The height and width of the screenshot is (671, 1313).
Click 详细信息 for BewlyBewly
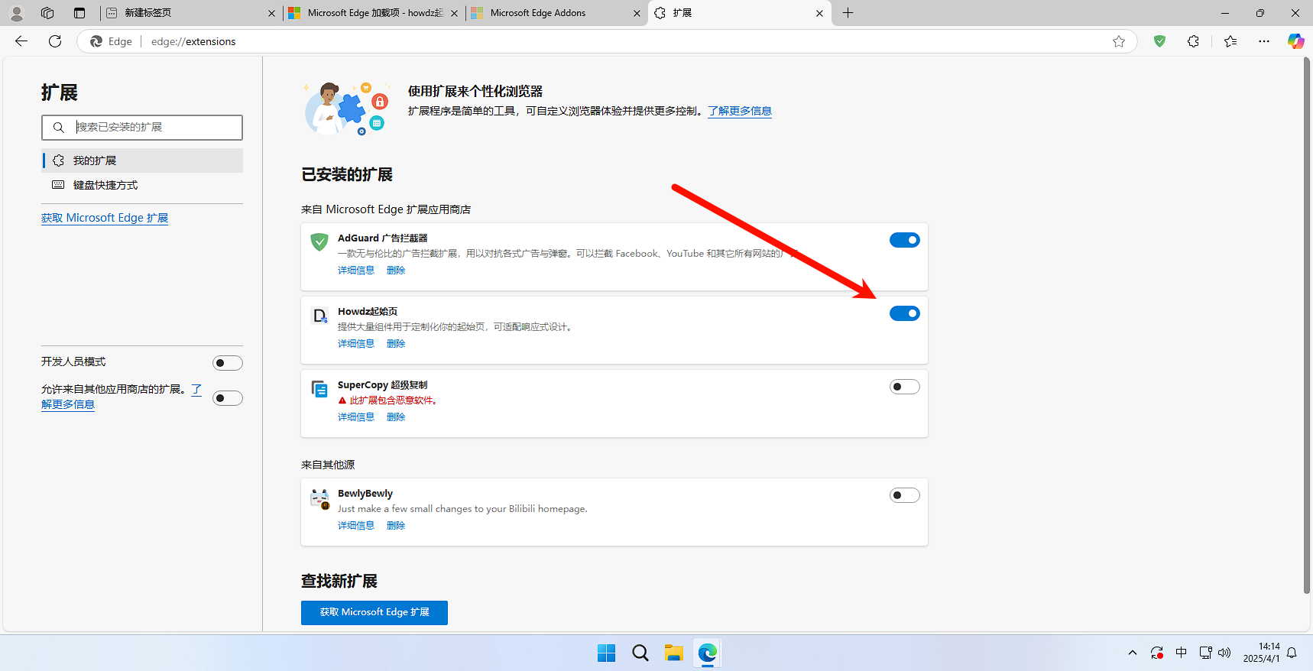356,526
